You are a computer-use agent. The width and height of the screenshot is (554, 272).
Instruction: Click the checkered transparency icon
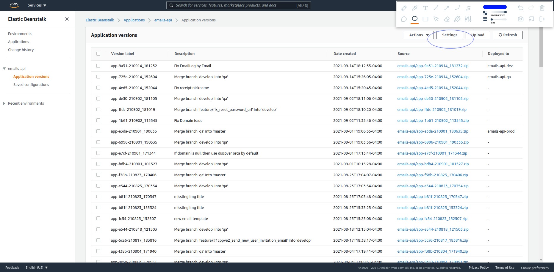[x=485, y=13]
